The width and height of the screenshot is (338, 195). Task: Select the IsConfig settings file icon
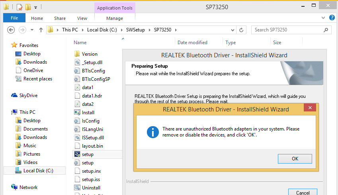[77, 121]
